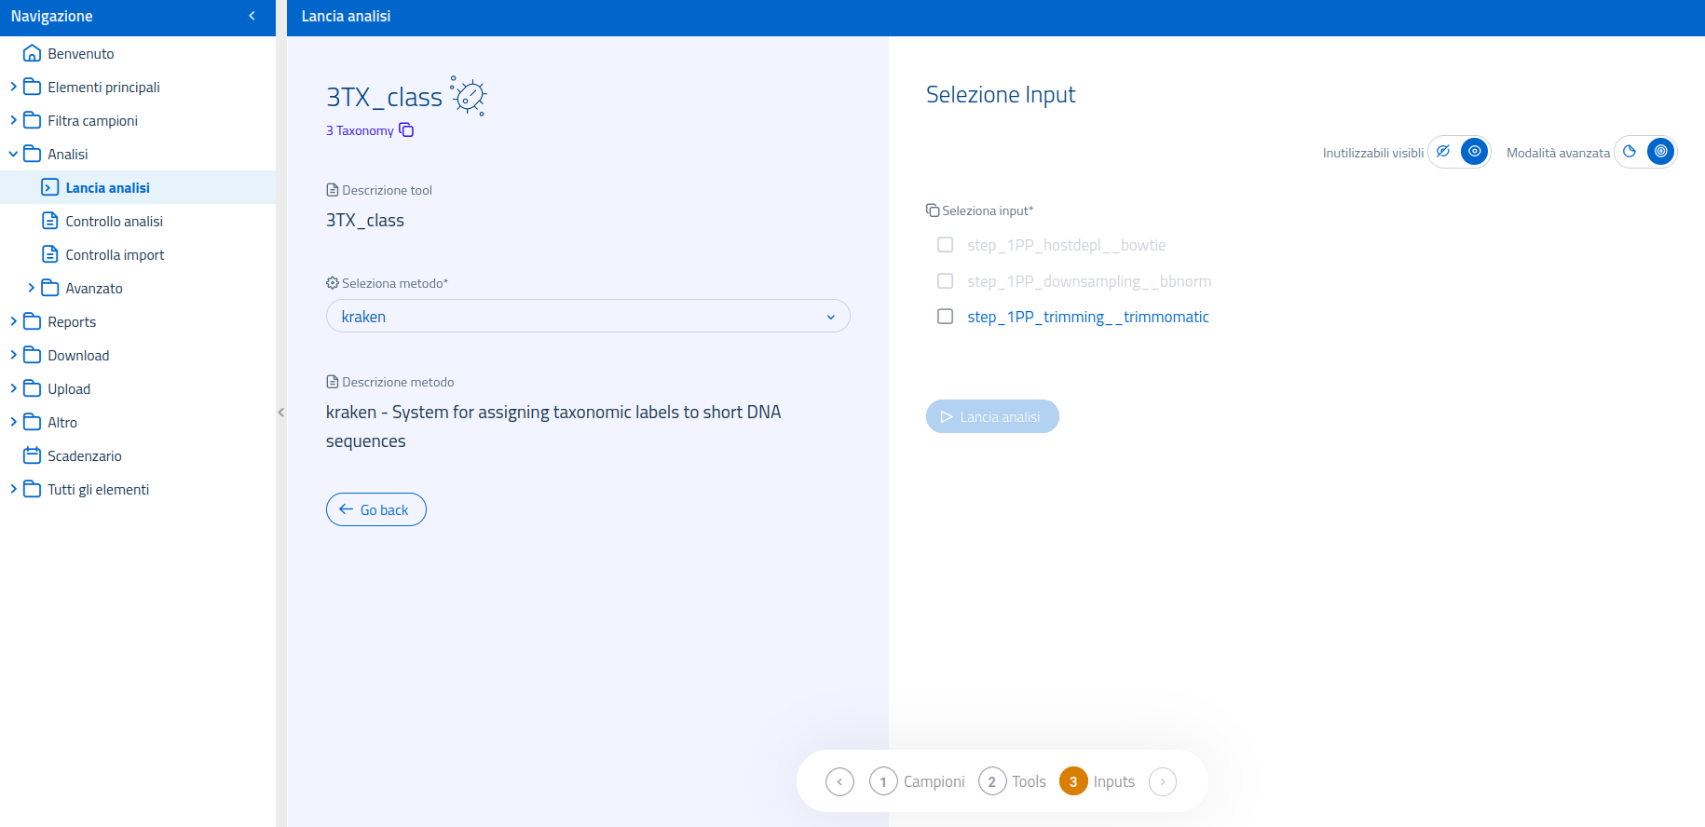Click the Benvenuto home icon
The image size is (1705, 827).
(x=32, y=53)
